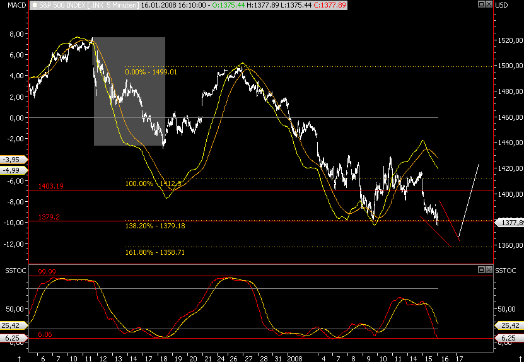Screen dimensions: 524x362
Task: Click the 1377,89 last price tag
Action: (x=509, y=222)
